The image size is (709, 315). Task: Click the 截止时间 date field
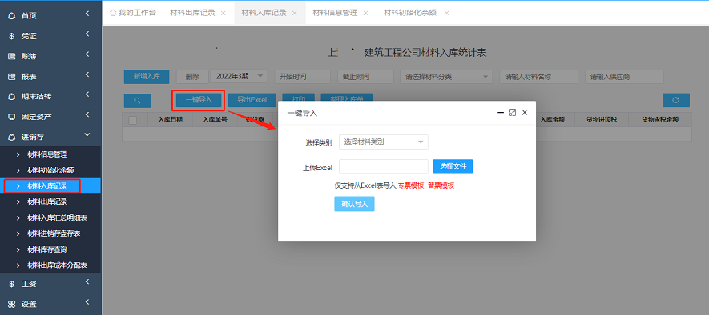coord(366,76)
